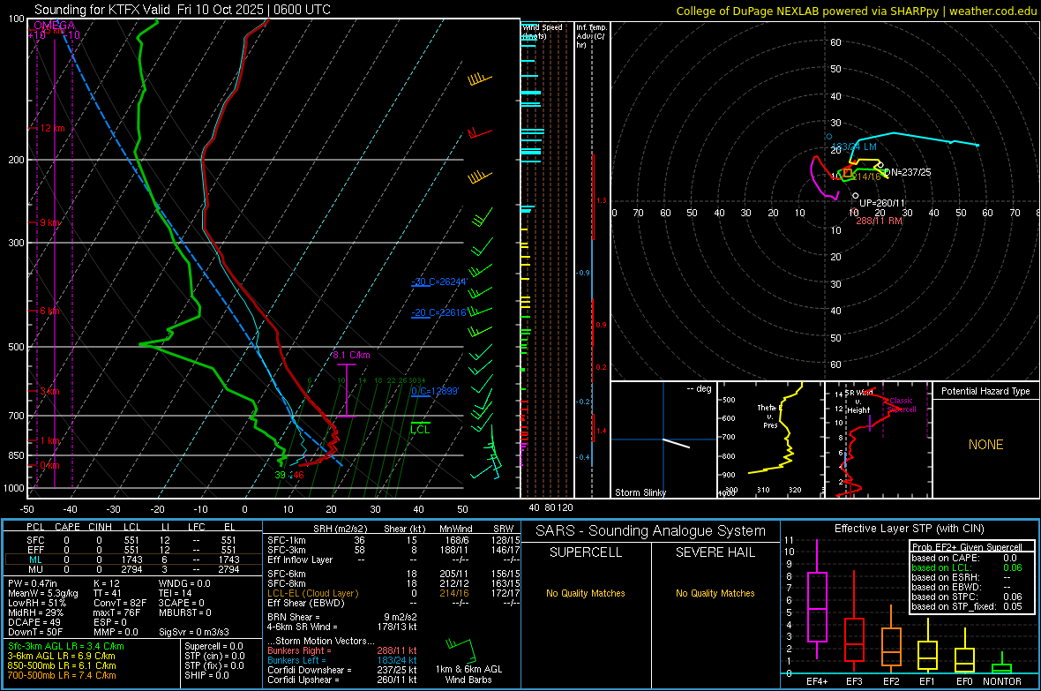Click the Bunkers Left = 183/24 kt line
Image resolution: width=1041 pixels, height=691 pixels.
(342, 660)
